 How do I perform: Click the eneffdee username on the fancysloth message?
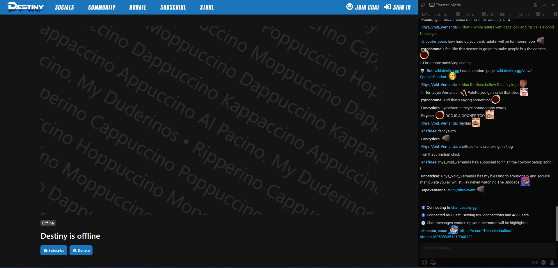tap(429, 131)
